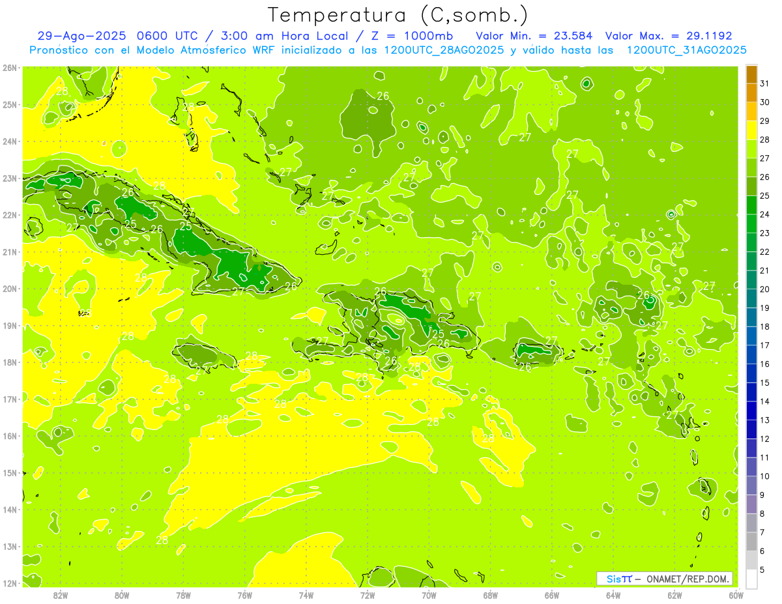Click longitude axis label "68W"
The width and height of the screenshot is (782, 604).
click(490, 595)
